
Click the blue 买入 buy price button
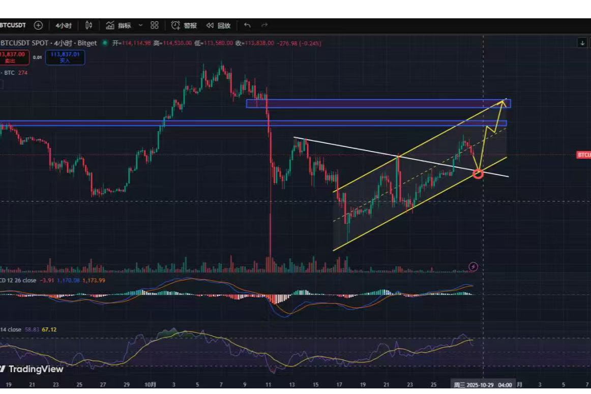click(x=65, y=57)
